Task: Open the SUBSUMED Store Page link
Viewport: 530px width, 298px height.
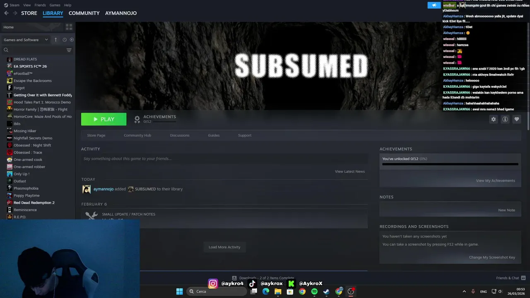Action: coord(96,135)
